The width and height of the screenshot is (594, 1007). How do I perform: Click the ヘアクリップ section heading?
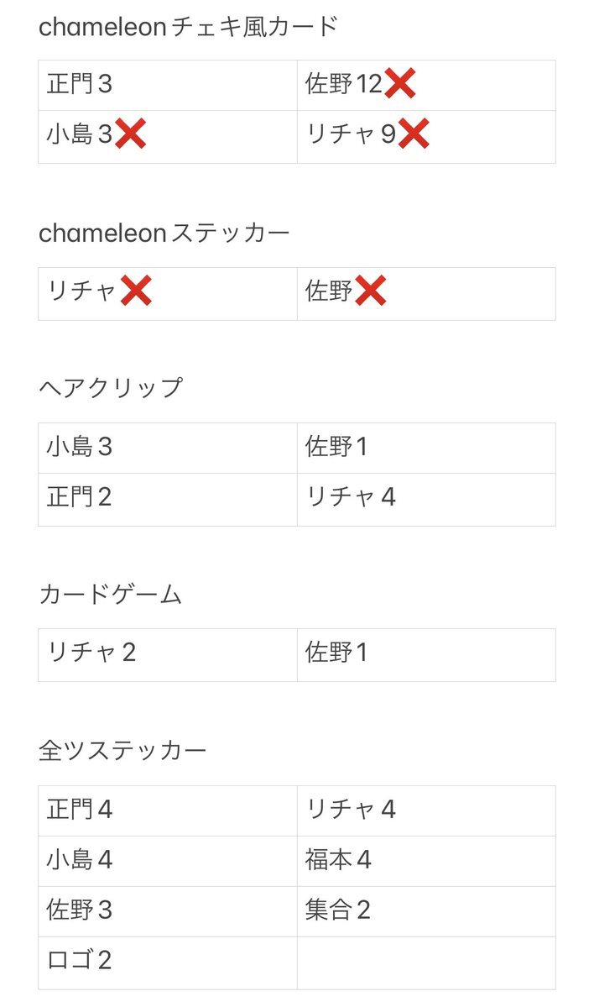tap(111, 388)
